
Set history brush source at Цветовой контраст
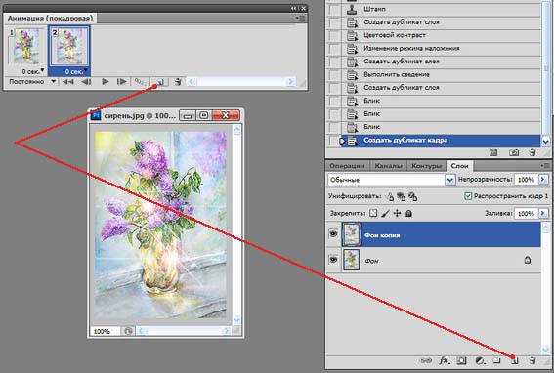(333, 35)
